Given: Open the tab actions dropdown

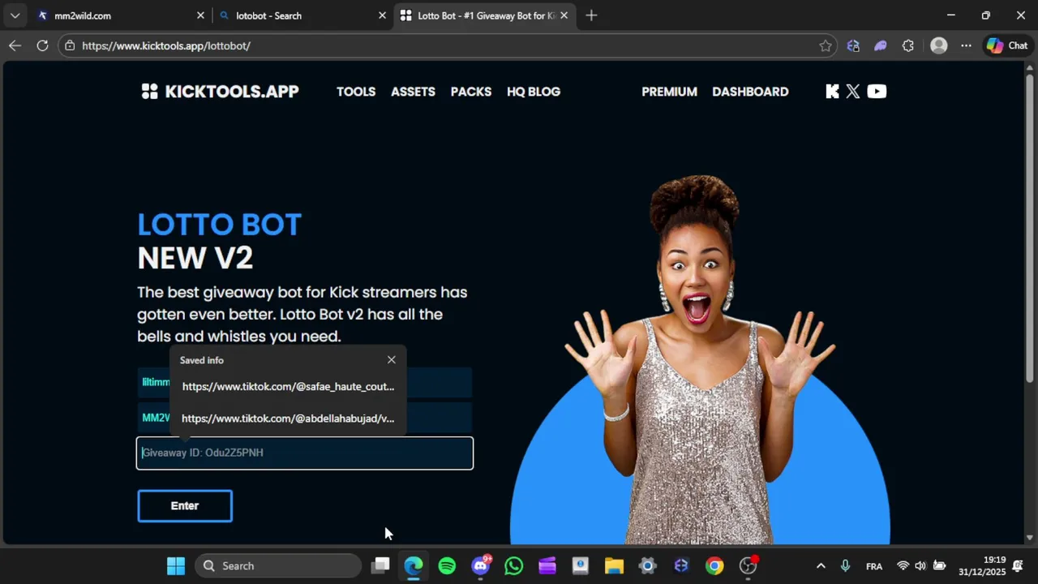Looking at the screenshot, I should [x=15, y=15].
